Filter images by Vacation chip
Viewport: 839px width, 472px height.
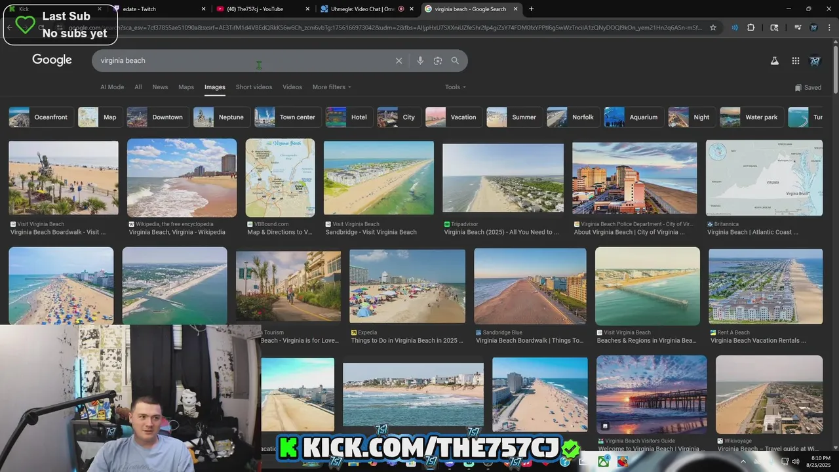[x=454, y=117]
